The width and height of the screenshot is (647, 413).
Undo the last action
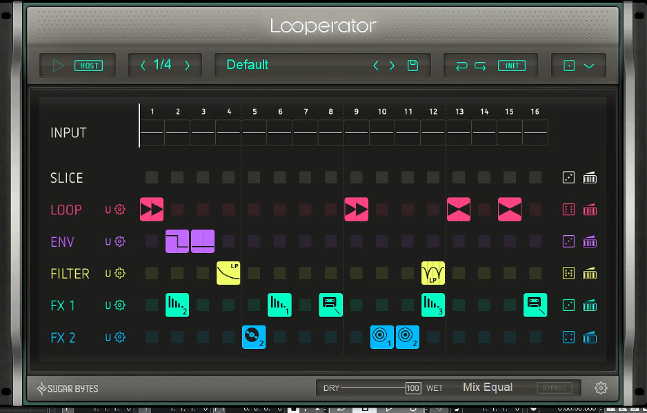[x=461, y=66]
